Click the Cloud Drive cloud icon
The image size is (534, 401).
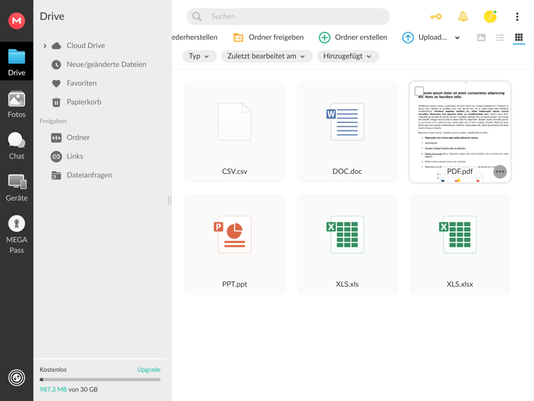[56, 45]
